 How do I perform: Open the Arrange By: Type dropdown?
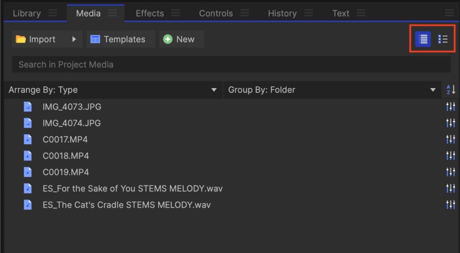112,90
